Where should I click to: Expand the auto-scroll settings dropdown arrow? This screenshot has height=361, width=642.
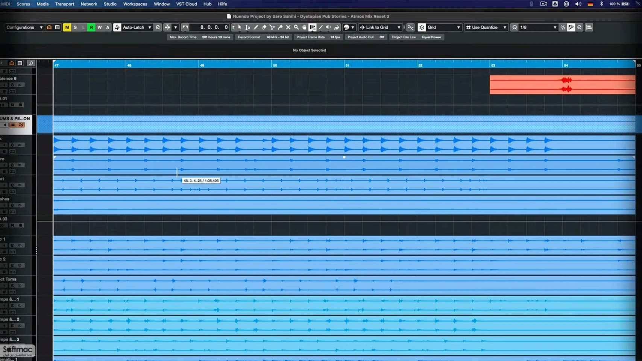(176, 27)
